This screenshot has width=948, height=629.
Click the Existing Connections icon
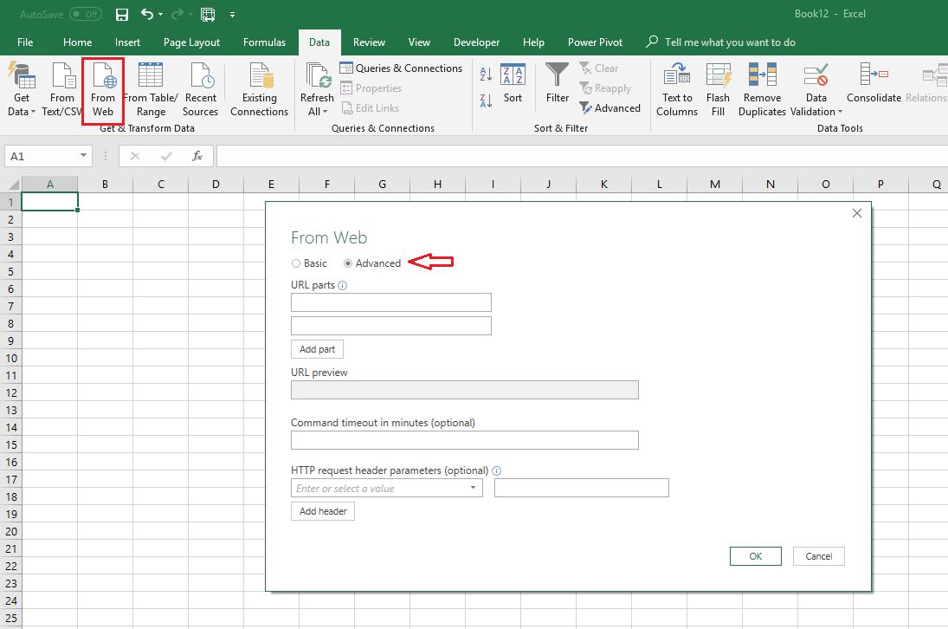[x=259, y=78]
